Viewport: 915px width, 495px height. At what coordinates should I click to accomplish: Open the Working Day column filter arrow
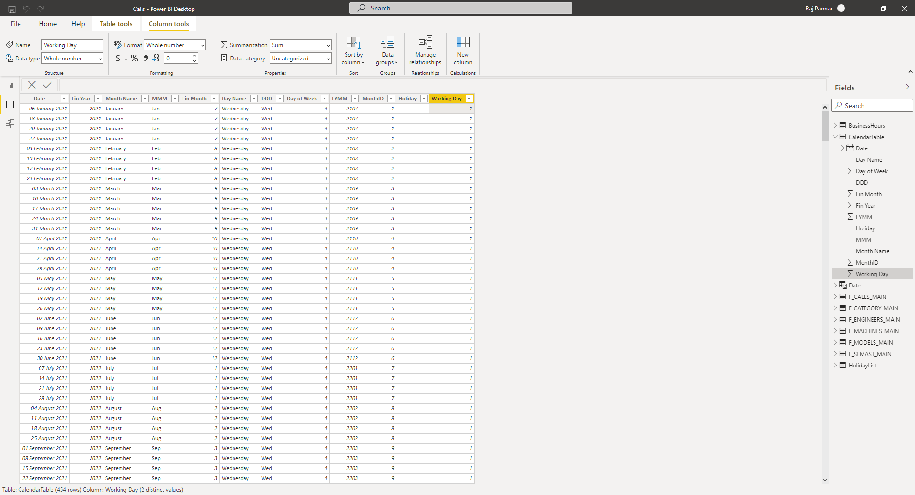point(469,99)
